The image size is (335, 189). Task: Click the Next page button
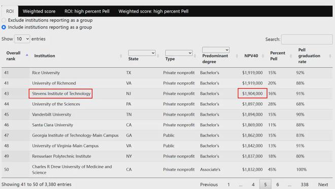click(323, 184)
